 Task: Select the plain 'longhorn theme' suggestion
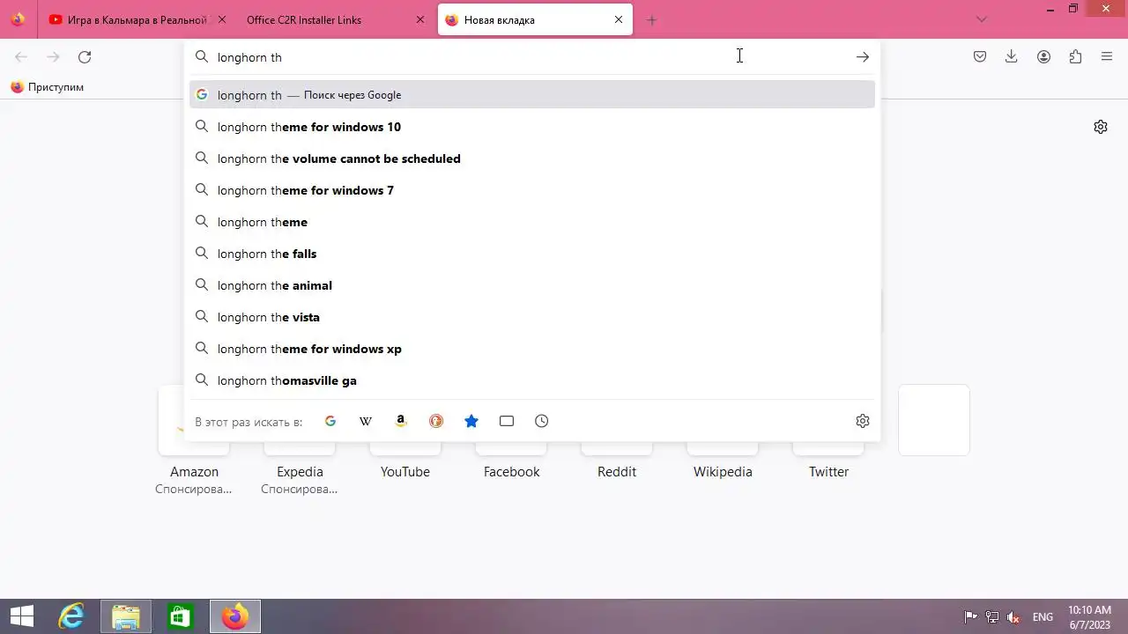532,222
